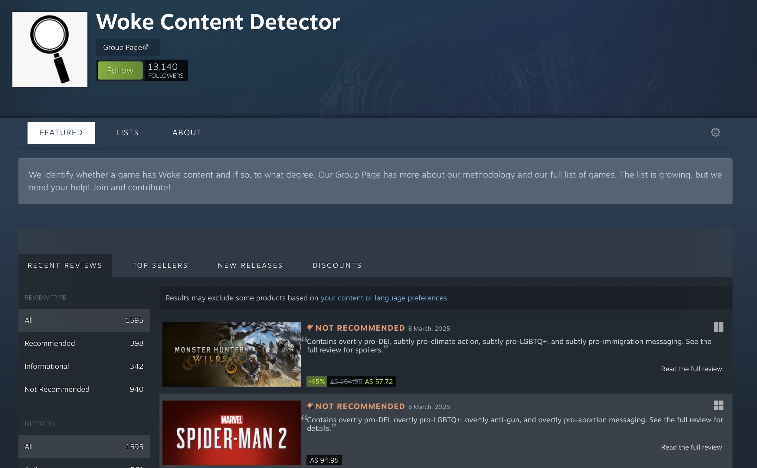Open the About tab
This screenshot has height=468, width=757.
pos(187,133)
